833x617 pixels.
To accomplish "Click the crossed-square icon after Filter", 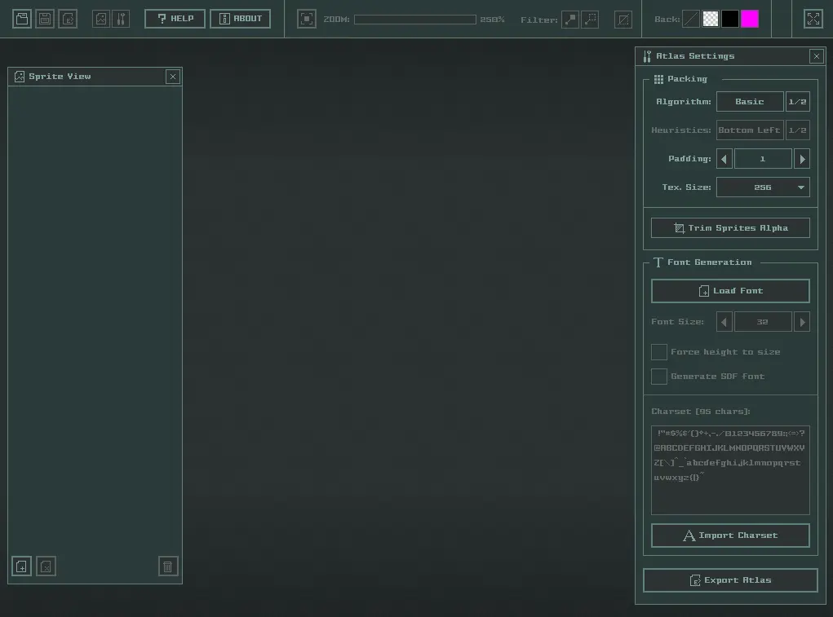I will click(x=623, y=20).
